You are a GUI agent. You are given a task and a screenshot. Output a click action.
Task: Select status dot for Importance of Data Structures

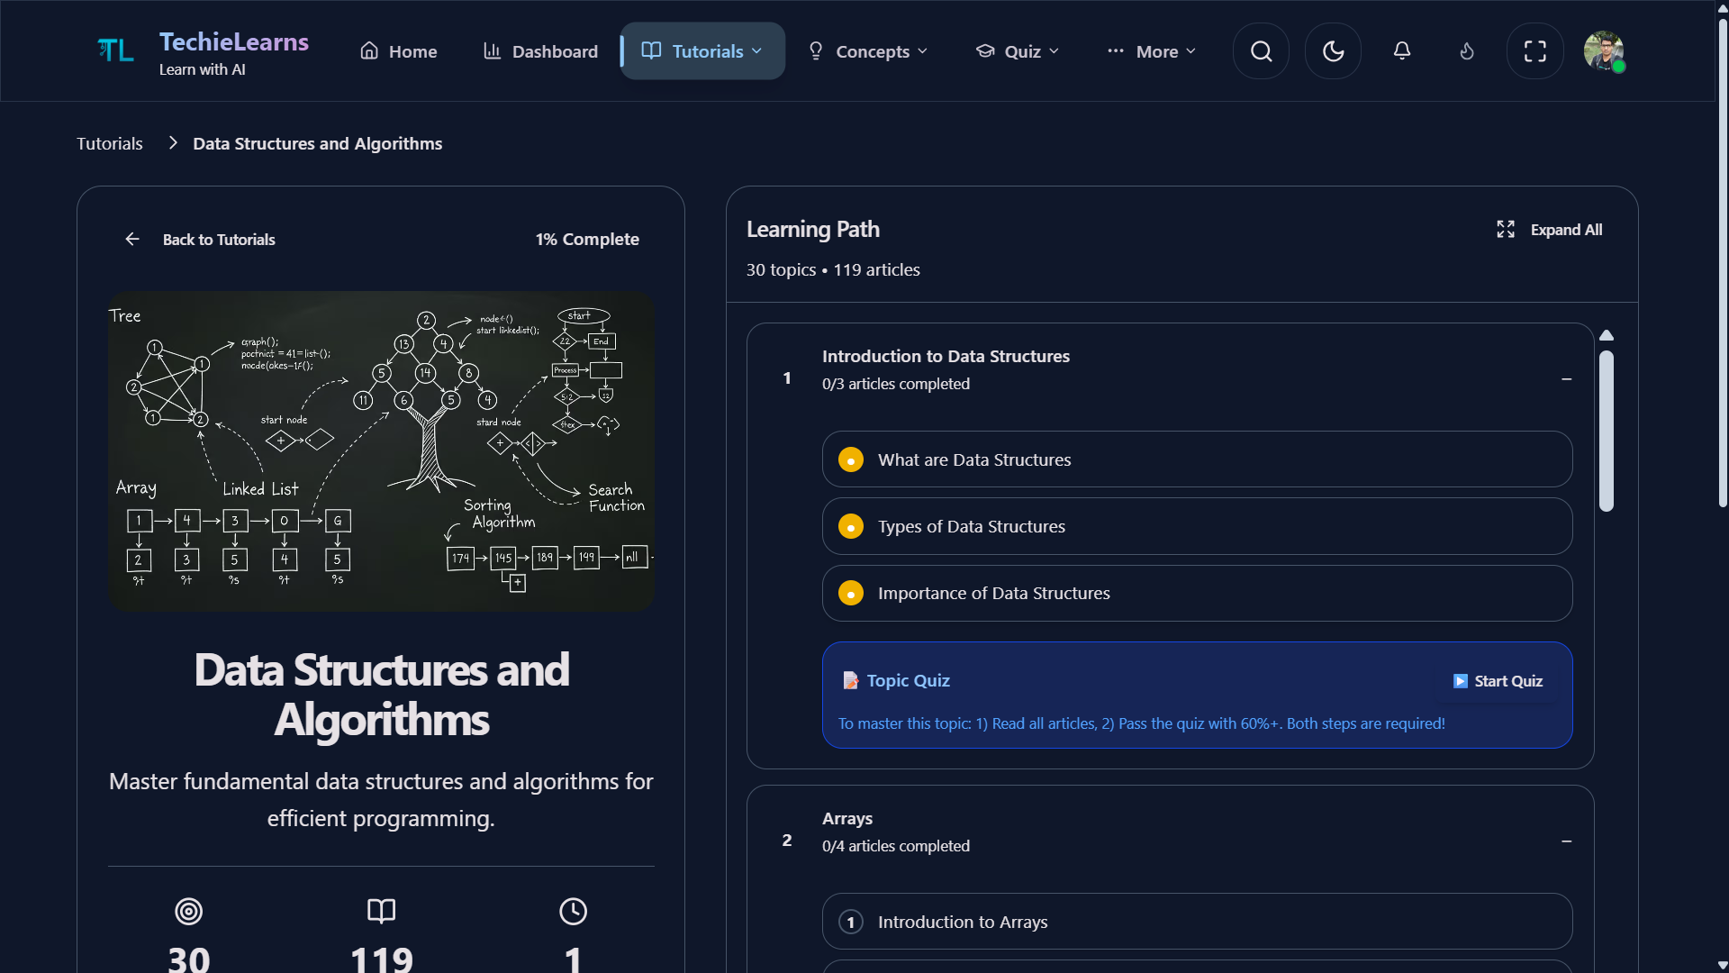(x=850, y=593)
